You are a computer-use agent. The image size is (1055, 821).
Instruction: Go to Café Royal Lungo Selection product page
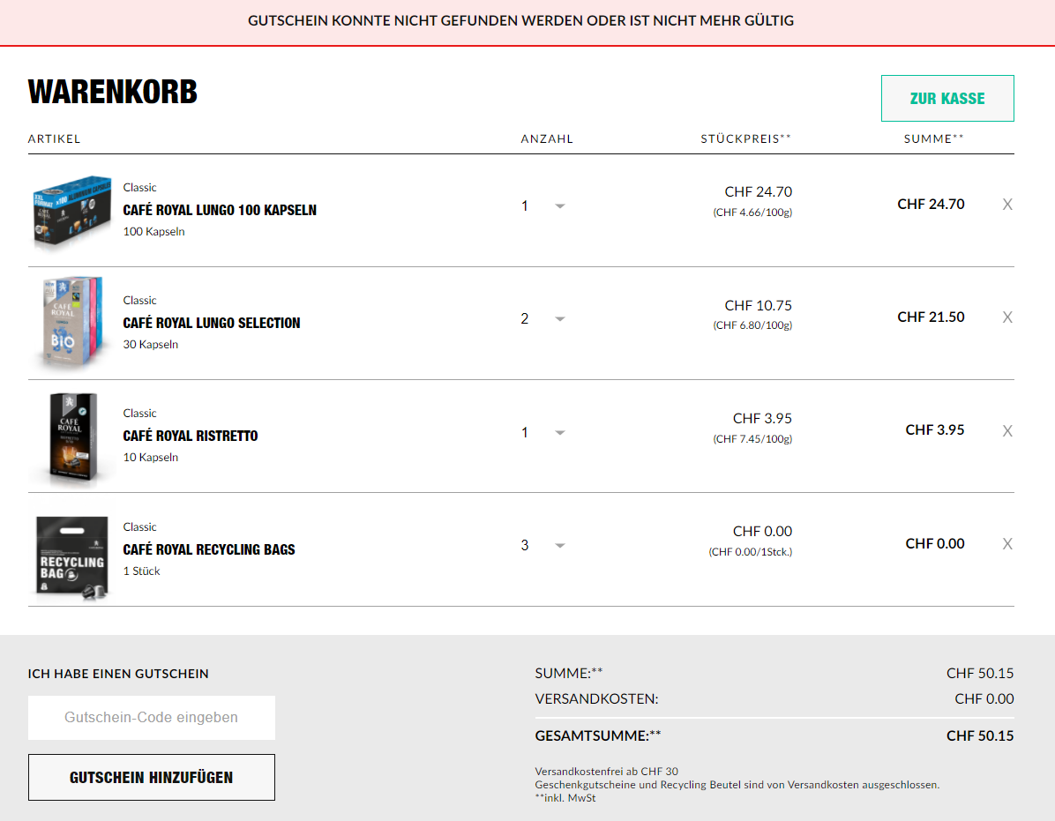(212, 323)
